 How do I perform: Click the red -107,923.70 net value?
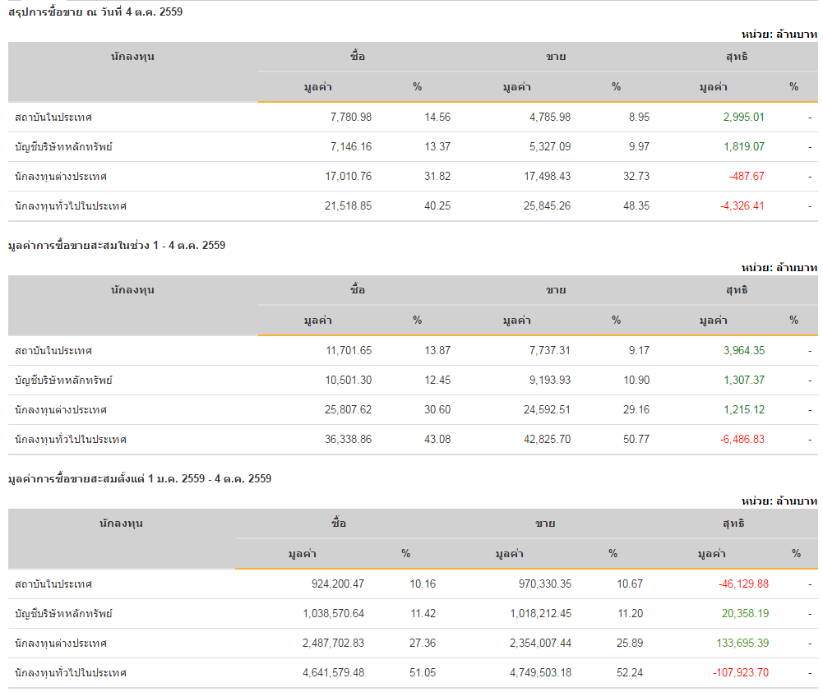point(741,673)
